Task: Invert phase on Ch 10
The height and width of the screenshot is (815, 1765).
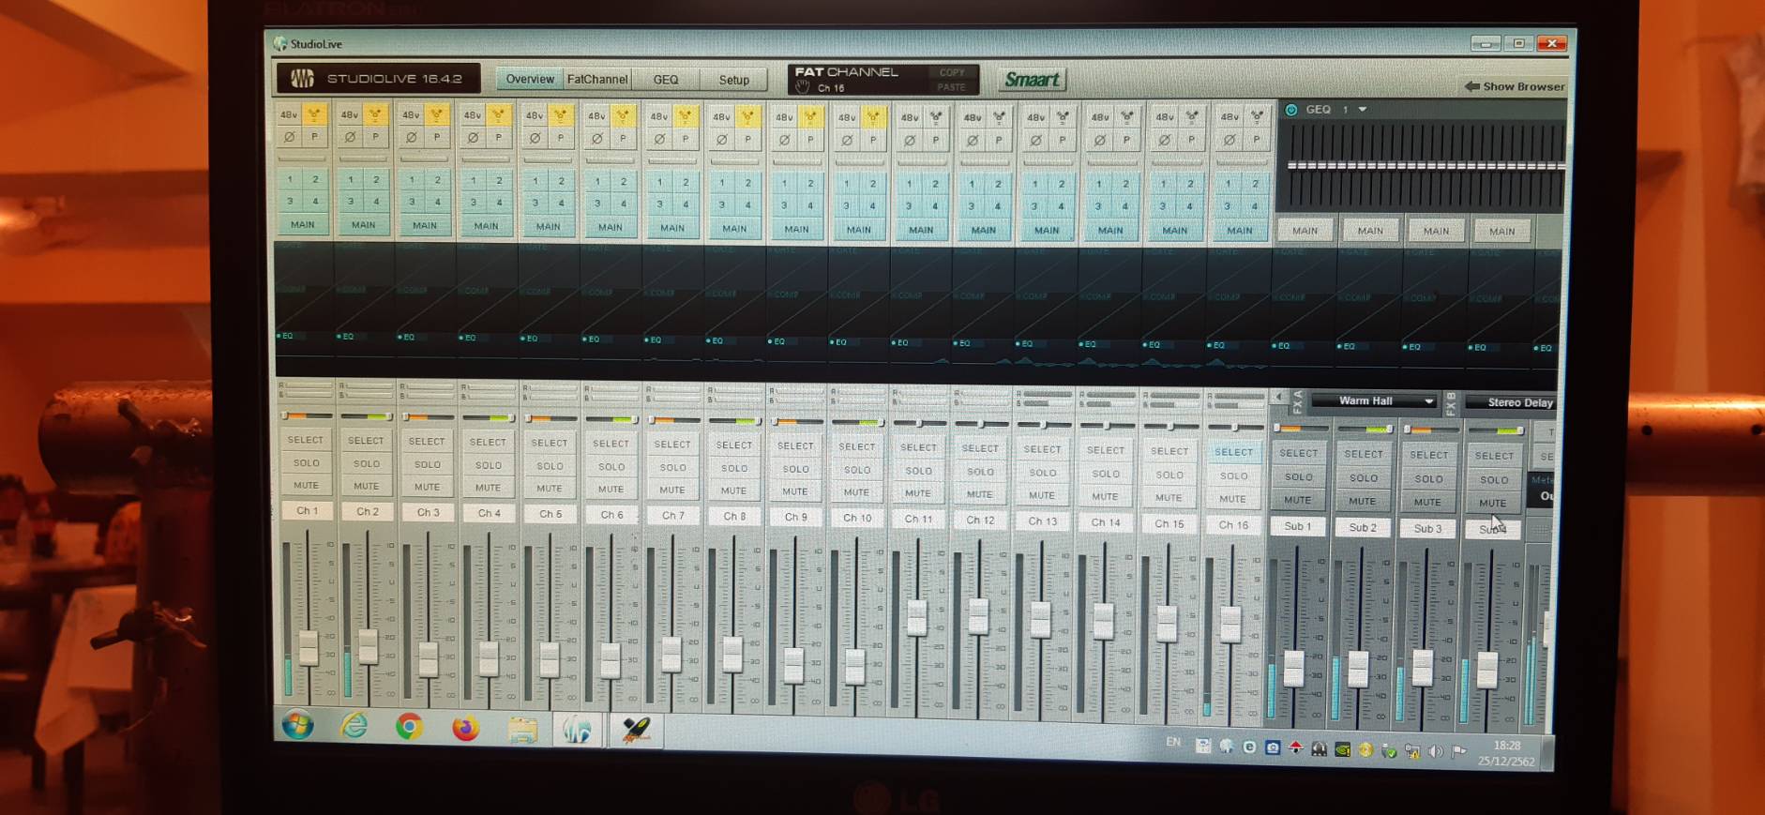Action: click(x=847, y=140)
